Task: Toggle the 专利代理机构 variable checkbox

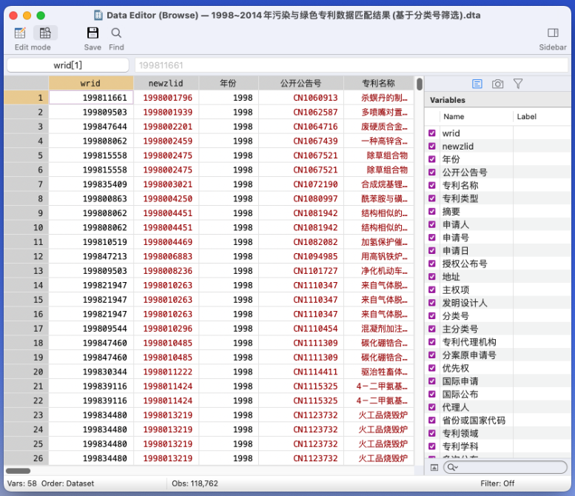Action: (432, 342)
